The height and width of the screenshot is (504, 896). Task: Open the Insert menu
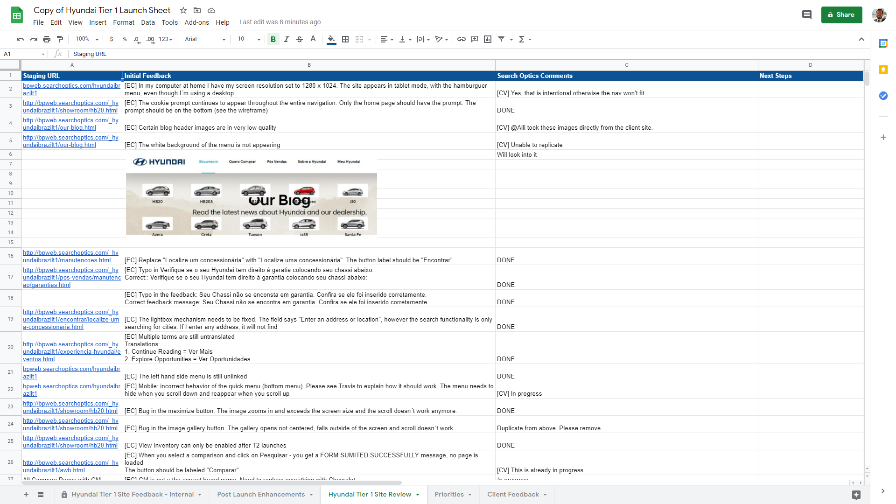pos(98,22)
